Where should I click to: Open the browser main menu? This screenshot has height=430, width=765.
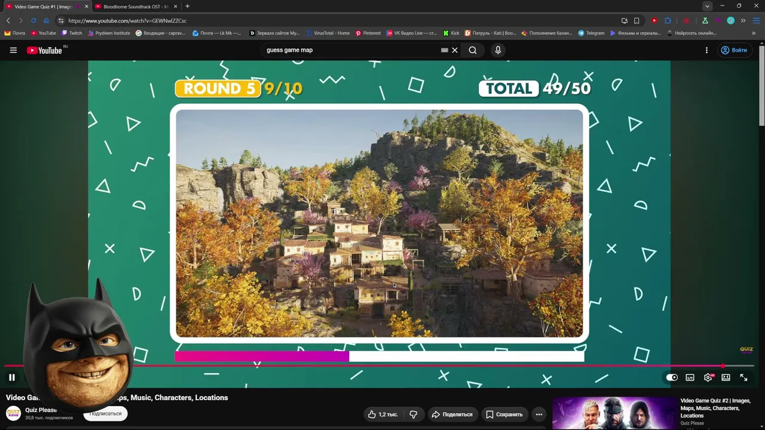pos(756,20)
